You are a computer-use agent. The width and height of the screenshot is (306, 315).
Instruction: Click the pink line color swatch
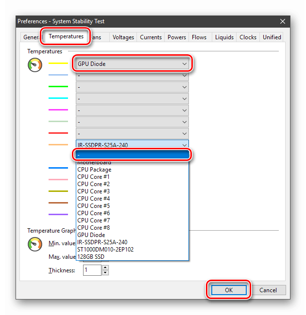58,179
